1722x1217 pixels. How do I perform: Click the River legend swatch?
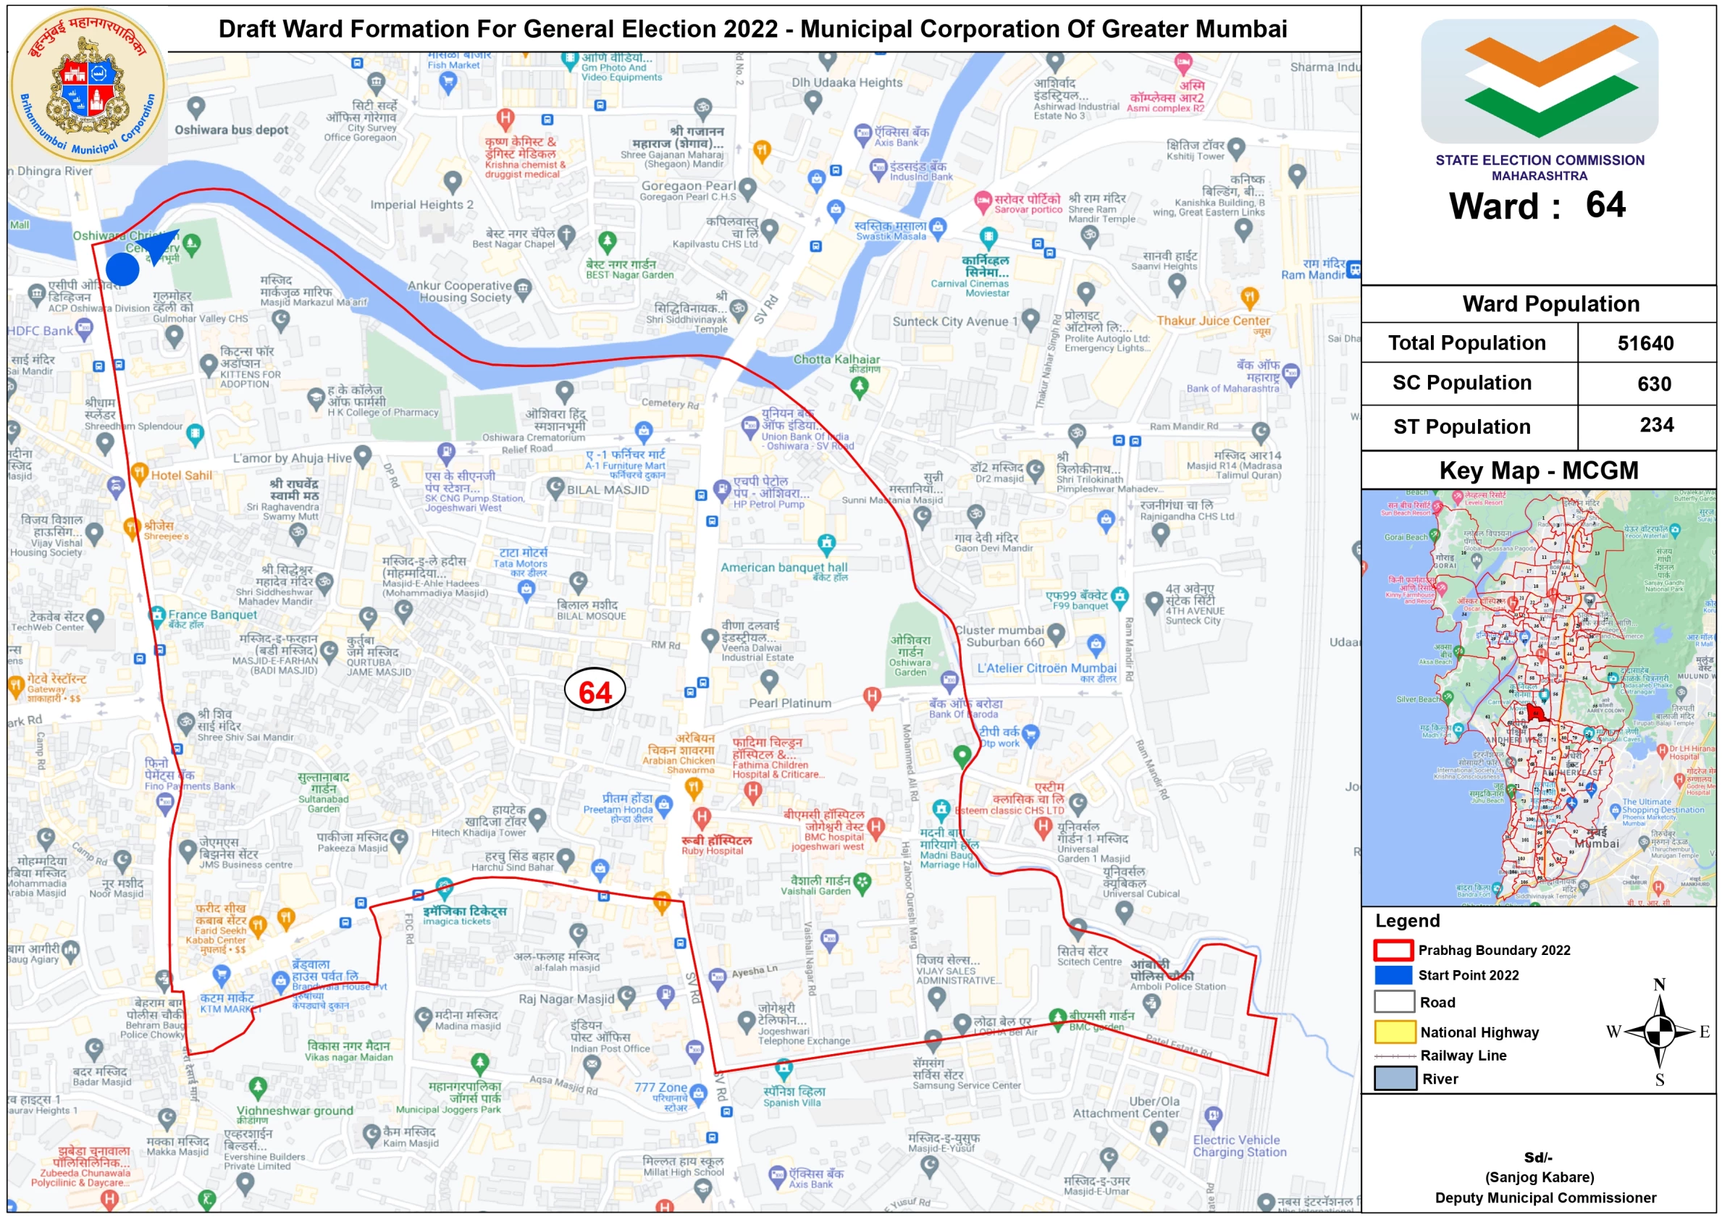coord(1395,1079)
